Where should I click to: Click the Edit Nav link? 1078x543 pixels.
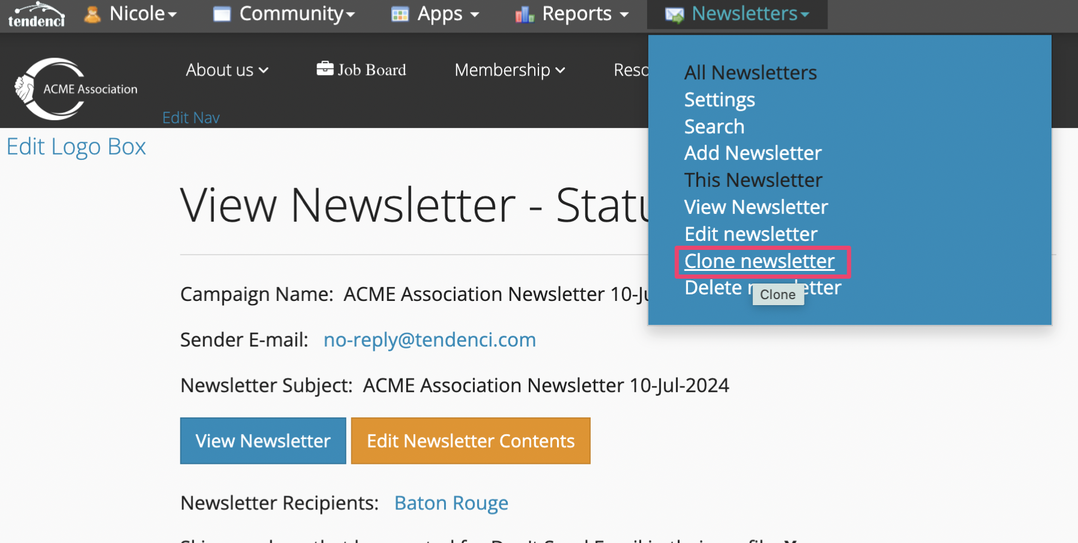(191, 118)
